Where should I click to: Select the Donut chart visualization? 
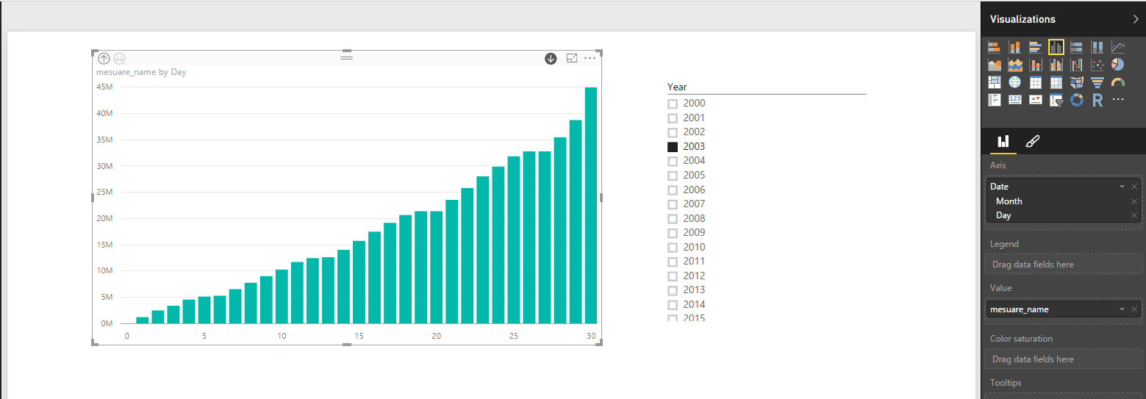(1077, 100)
